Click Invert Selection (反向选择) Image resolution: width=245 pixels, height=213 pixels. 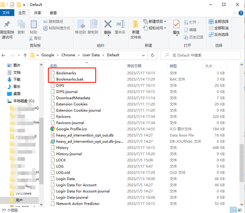point(219,34)
